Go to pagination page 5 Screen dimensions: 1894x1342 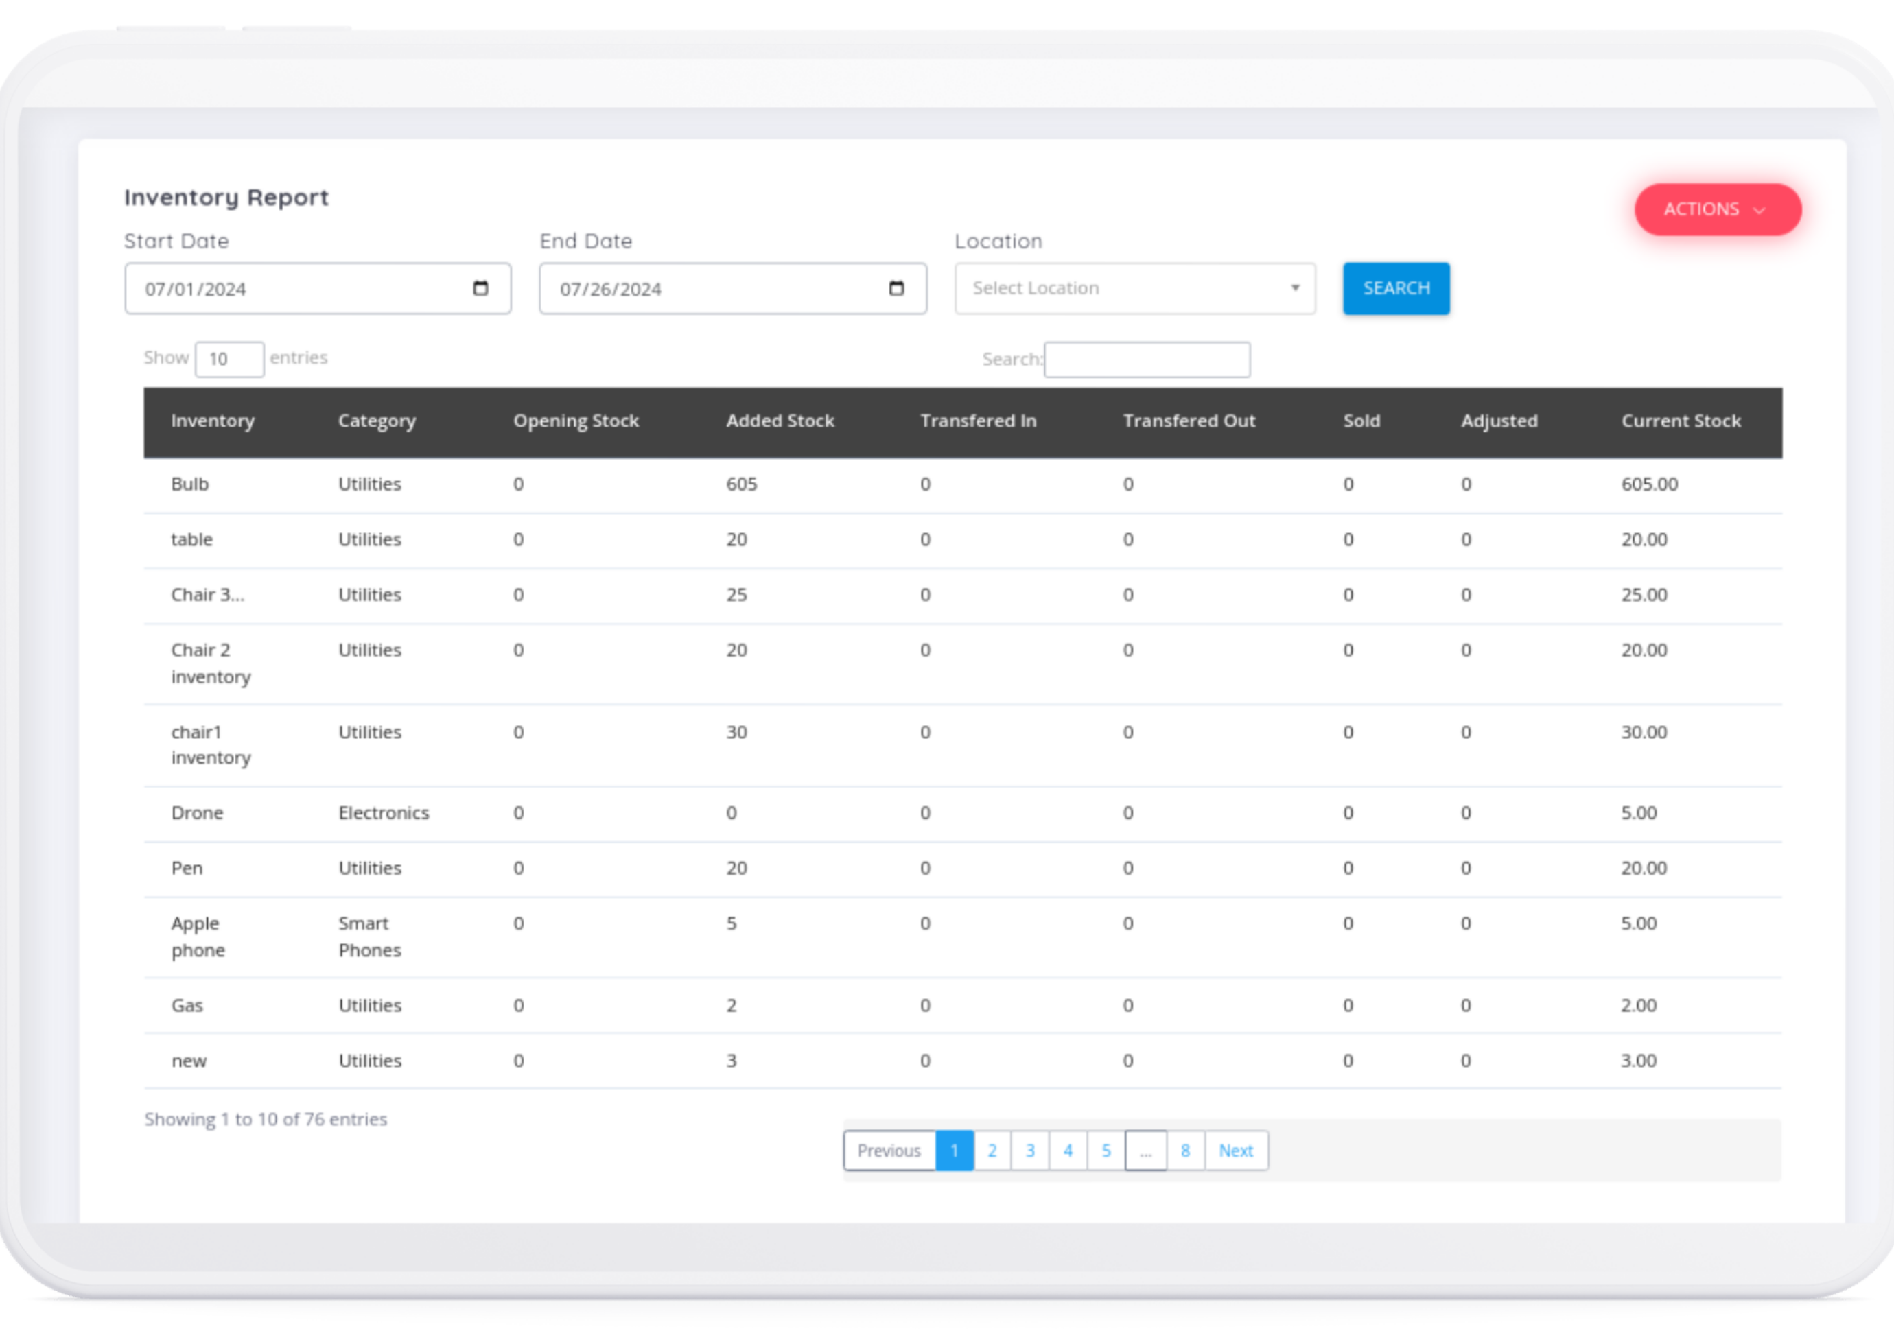(x=1106, y=1151)
